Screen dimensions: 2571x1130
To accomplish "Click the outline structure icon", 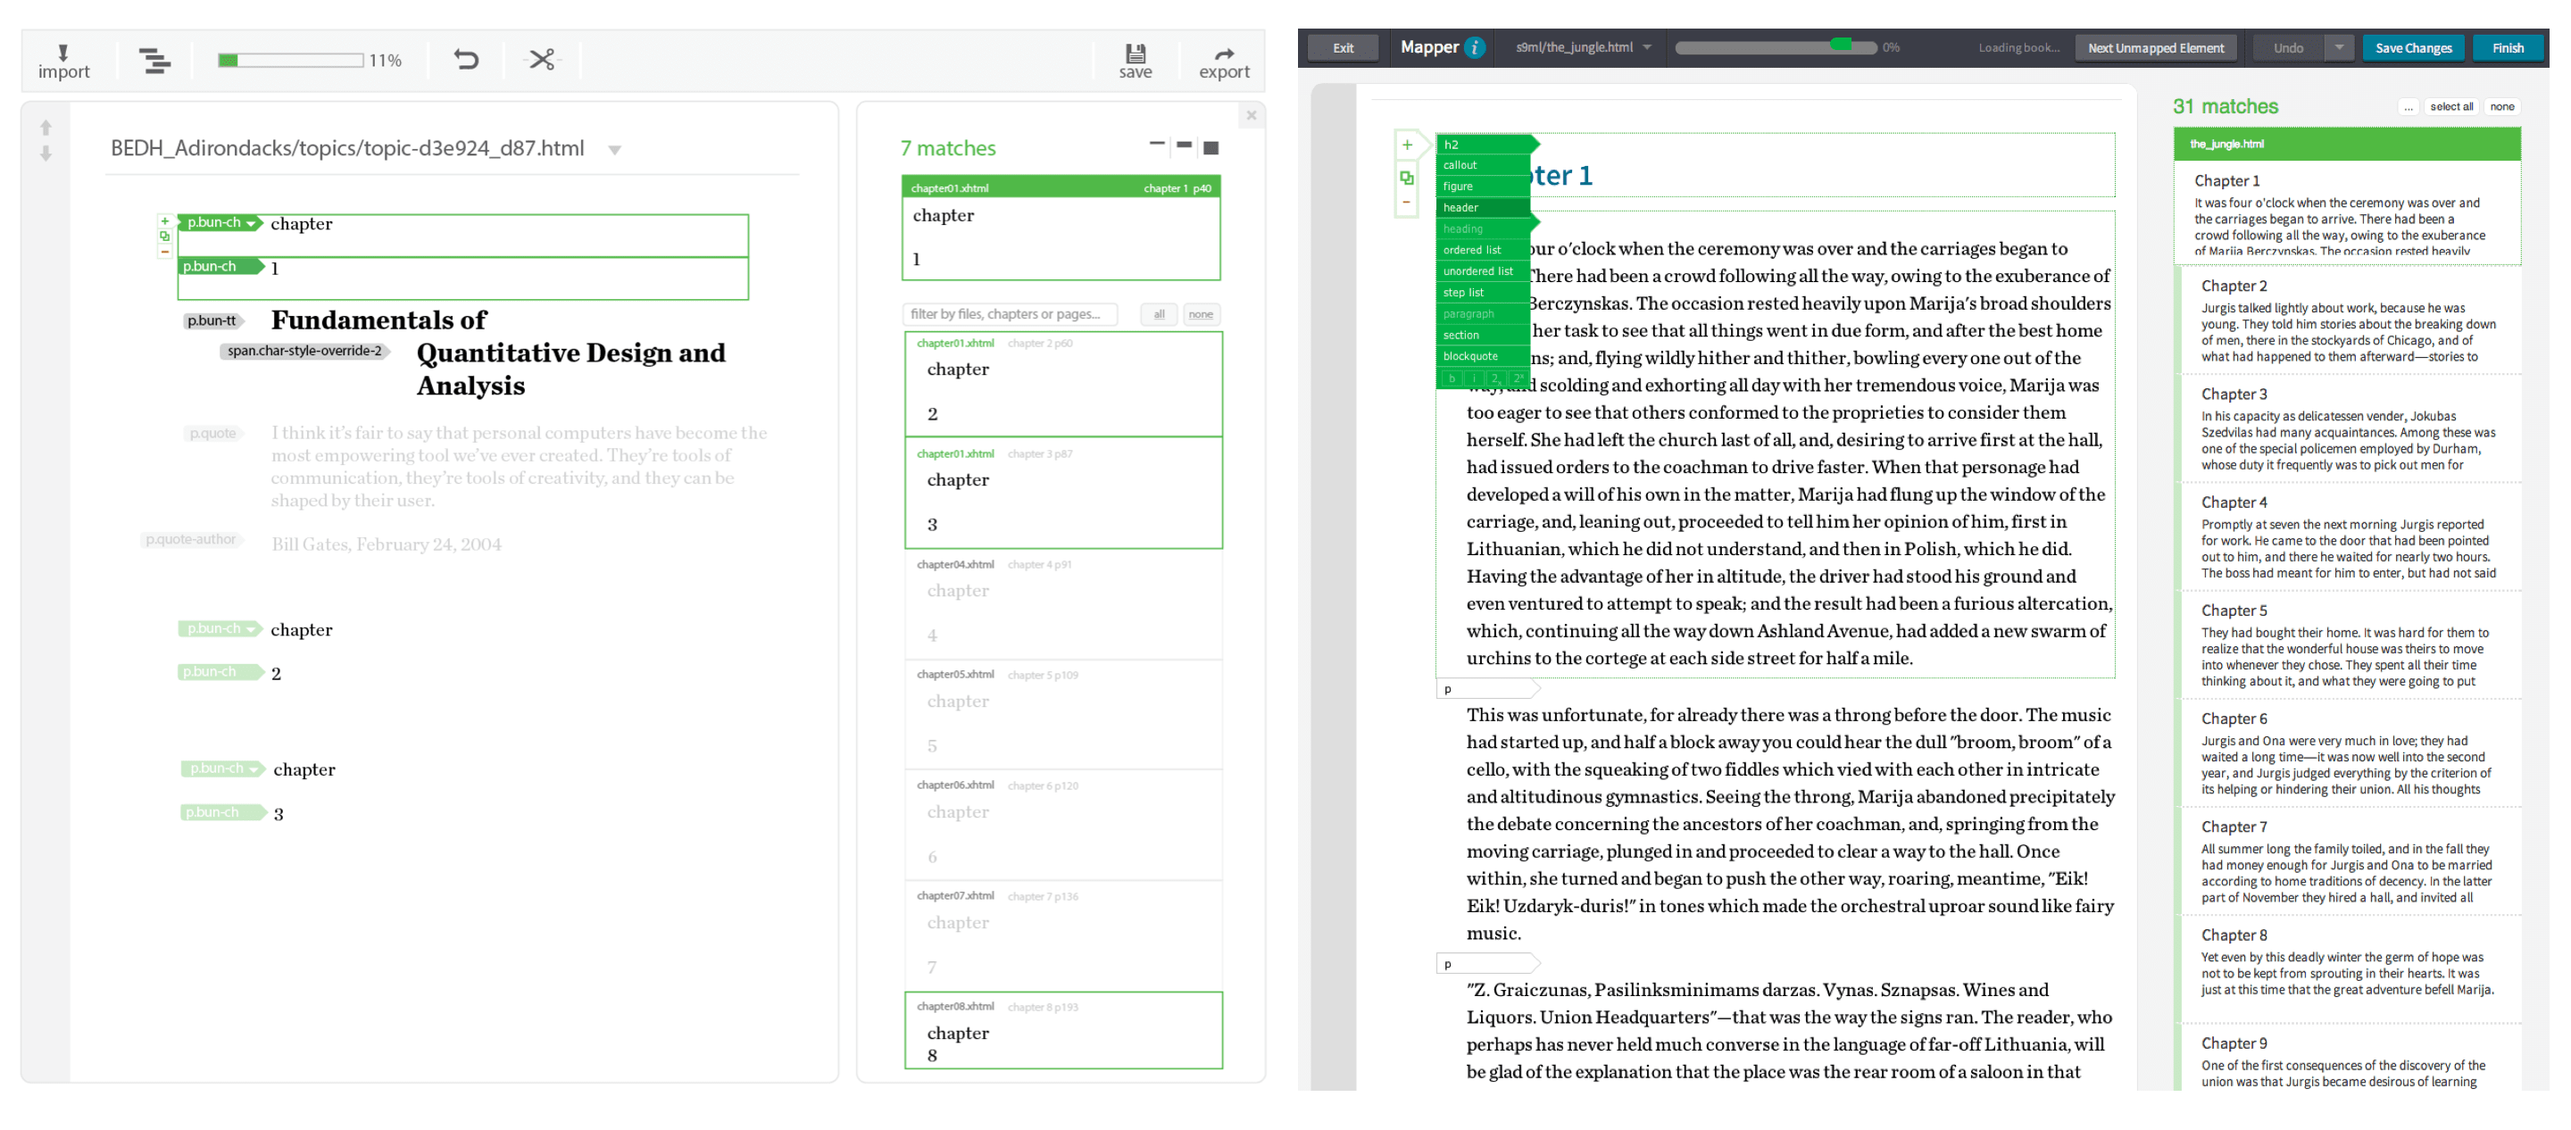I will [154, 61].
